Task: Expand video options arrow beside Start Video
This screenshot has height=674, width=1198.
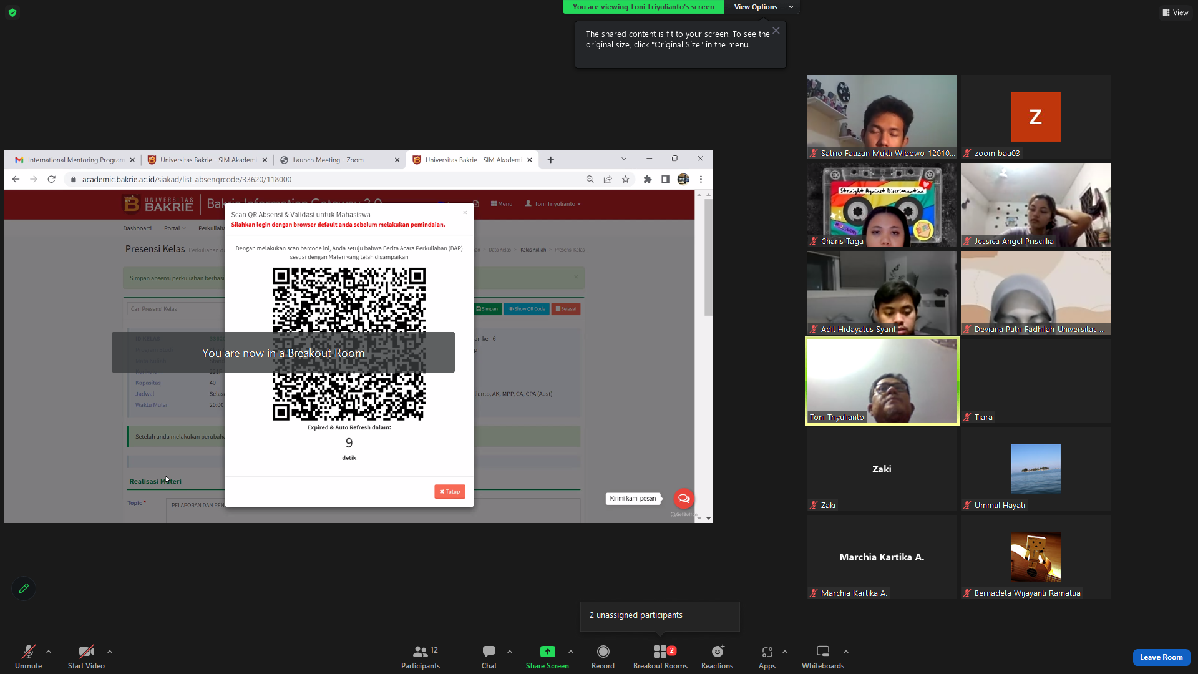Action: [x=110, y=652]
